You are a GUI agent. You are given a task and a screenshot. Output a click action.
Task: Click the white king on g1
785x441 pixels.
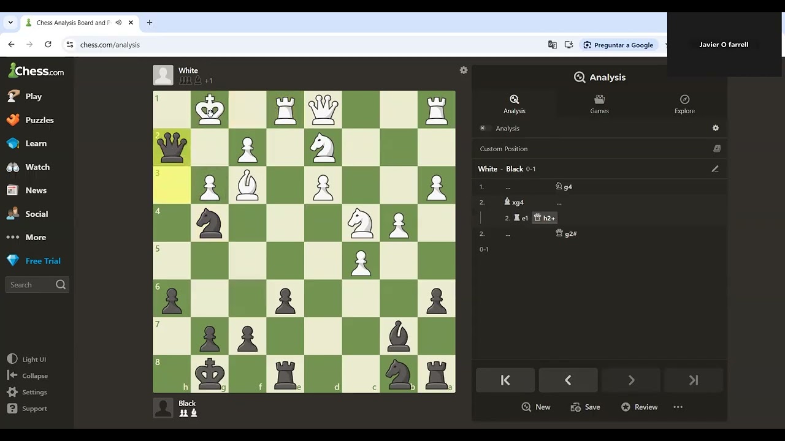(x=210, y=110)
